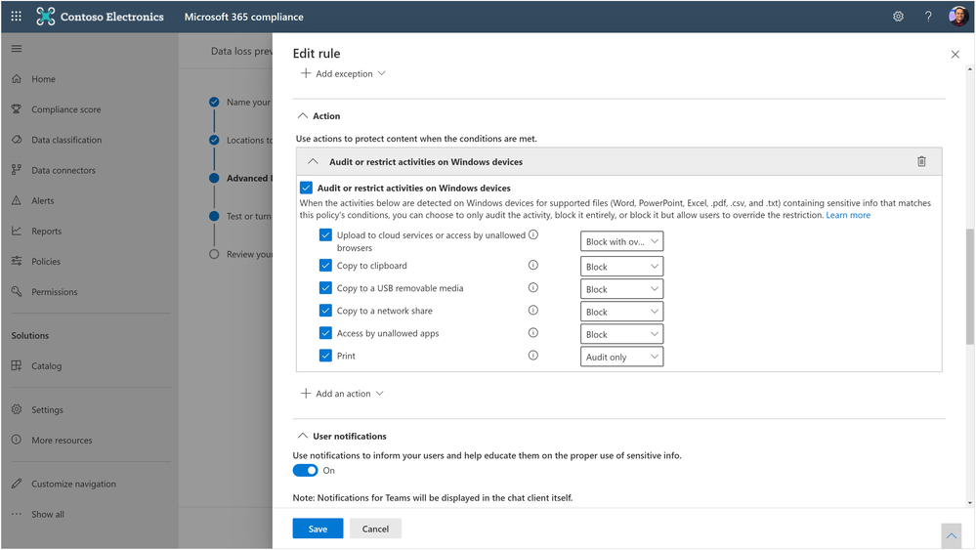Viewport: 976px width, 550px height.
Task: Click the Customize navigation pencil icon
Action: [17, 484]
